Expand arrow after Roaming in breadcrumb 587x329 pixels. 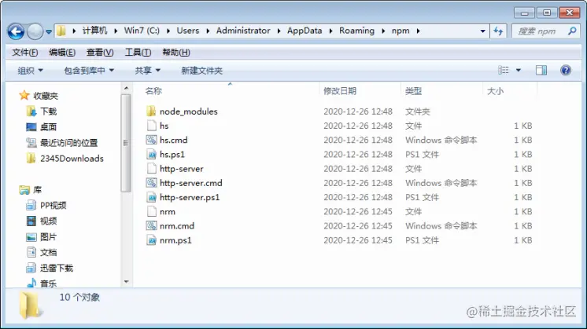click(383, 31)
